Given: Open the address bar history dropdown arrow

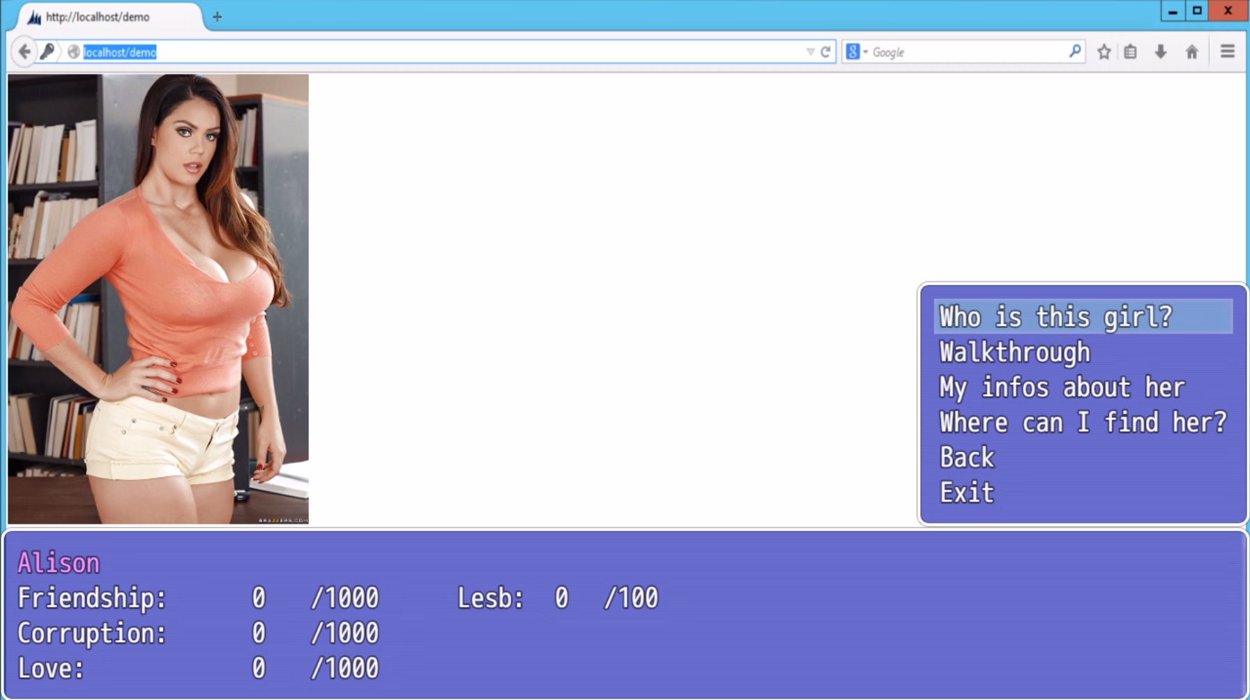Looking at the screenshot, I should 810,52.
